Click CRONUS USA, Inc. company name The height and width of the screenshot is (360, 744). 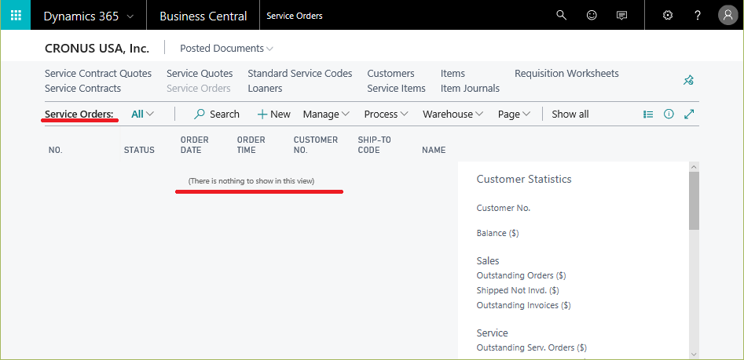pos(97,49)
